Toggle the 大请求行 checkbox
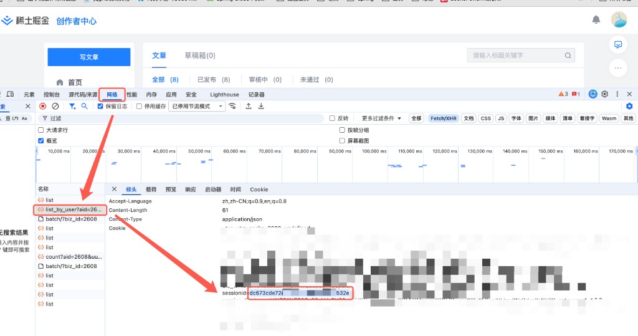This screenshot has height=336, width=638. pos(40,130)
